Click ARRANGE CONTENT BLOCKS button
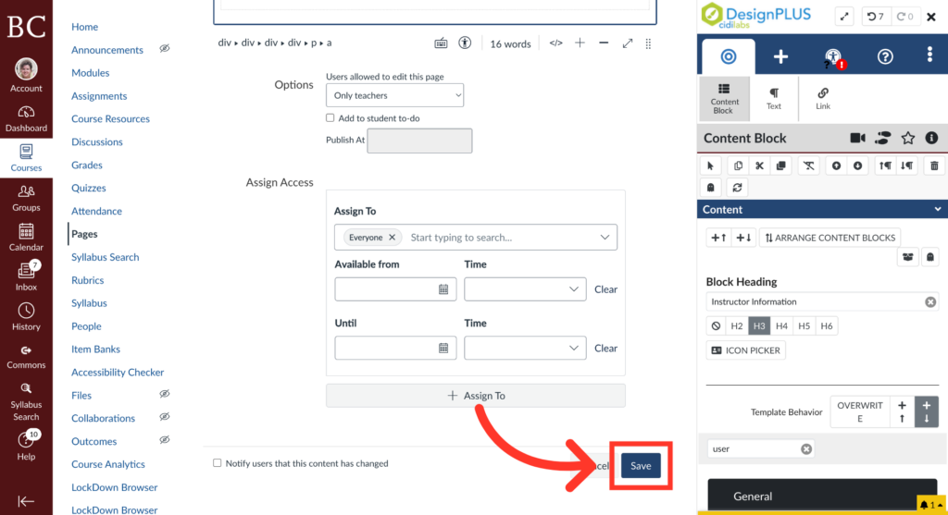The height and width of the screenshot is (515, 948). (x=829, y=238)
